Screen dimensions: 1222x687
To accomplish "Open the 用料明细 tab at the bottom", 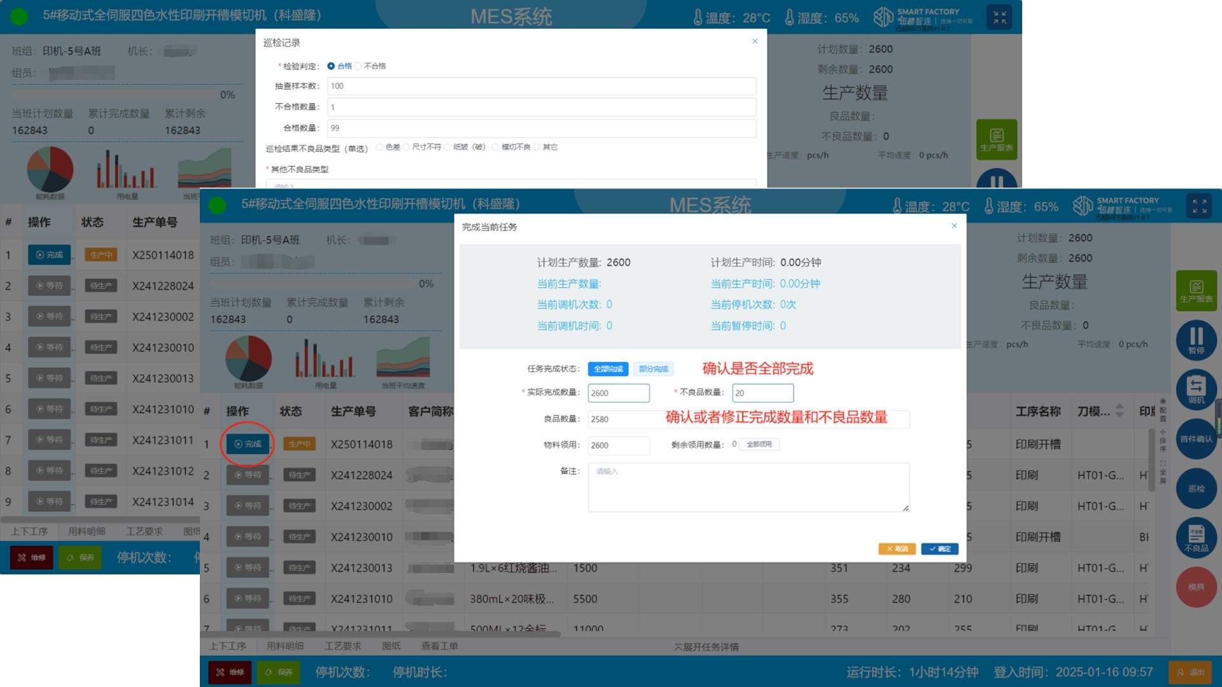I will [x=284, y=646].
